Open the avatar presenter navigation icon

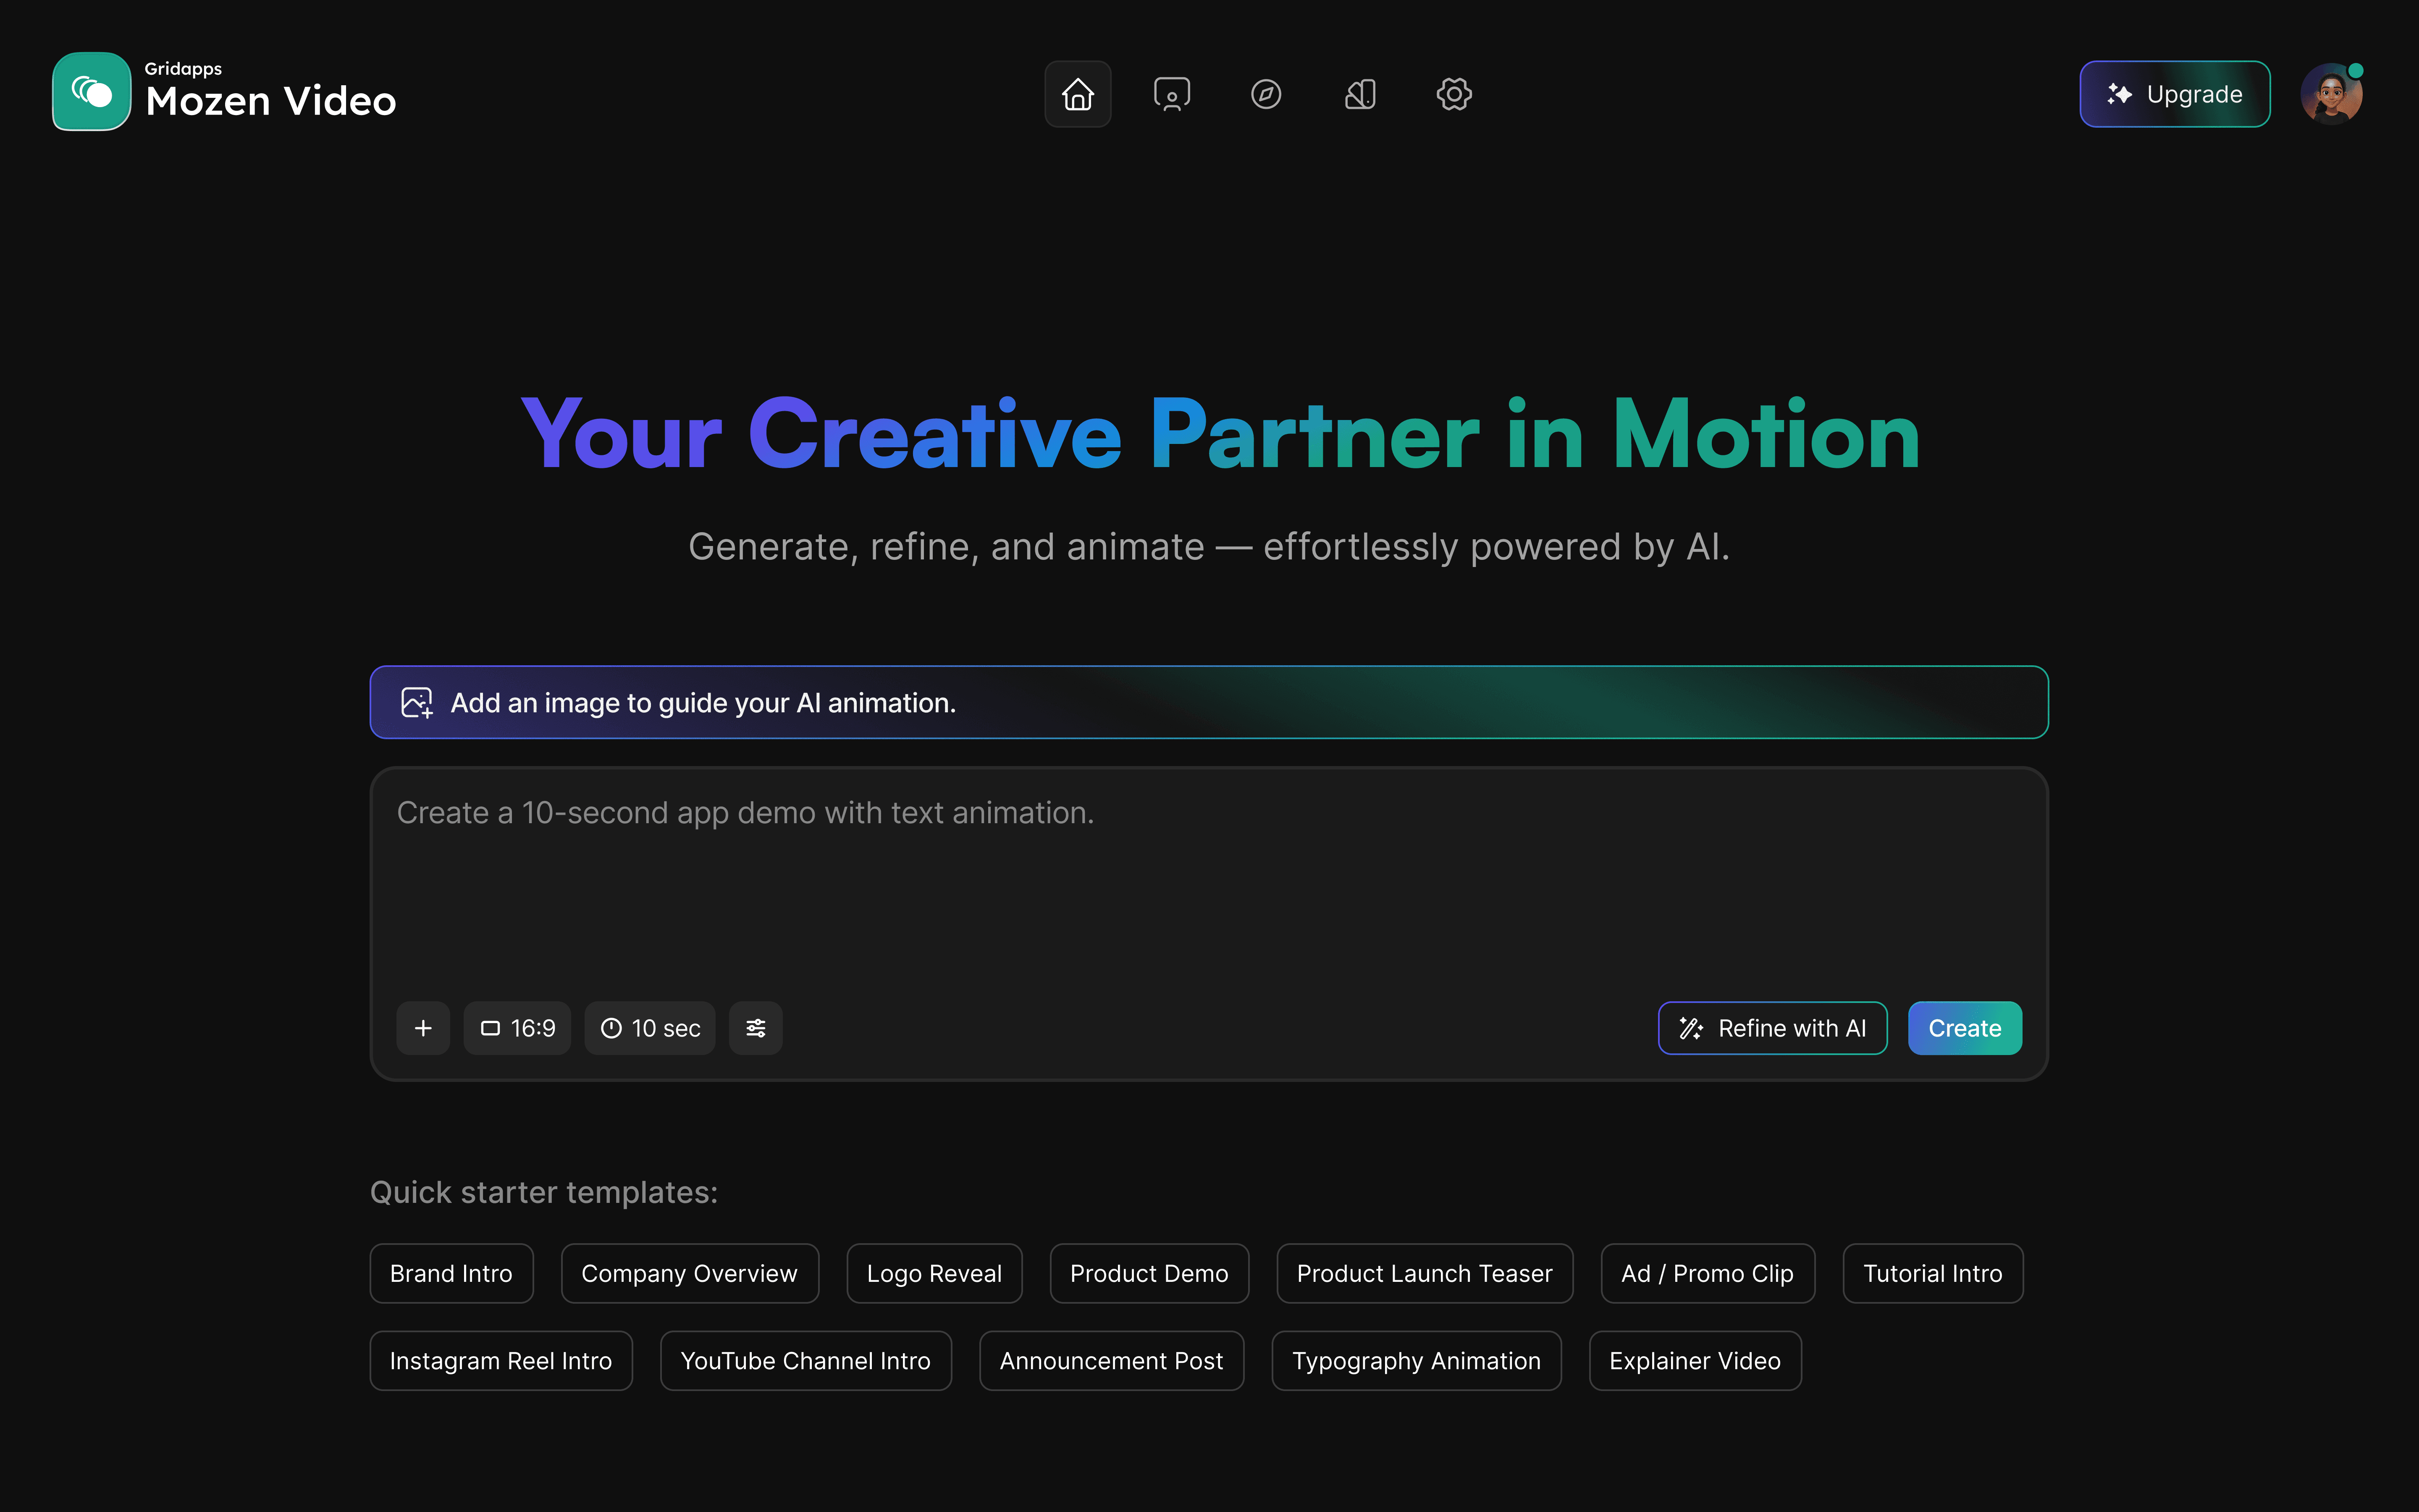(1172, 94)
